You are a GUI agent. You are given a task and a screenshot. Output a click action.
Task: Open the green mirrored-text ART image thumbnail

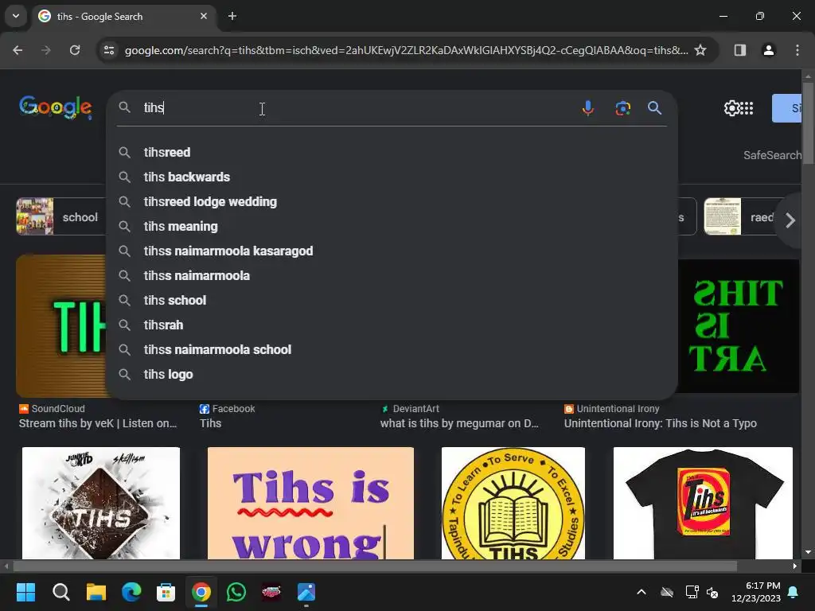pyautogui.click(x=738, y=325)
